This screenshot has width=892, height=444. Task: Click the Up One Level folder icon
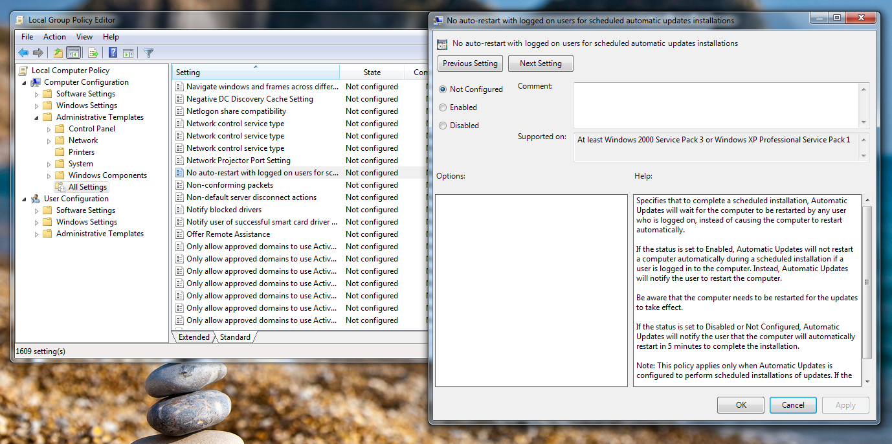tap(58, 53)
